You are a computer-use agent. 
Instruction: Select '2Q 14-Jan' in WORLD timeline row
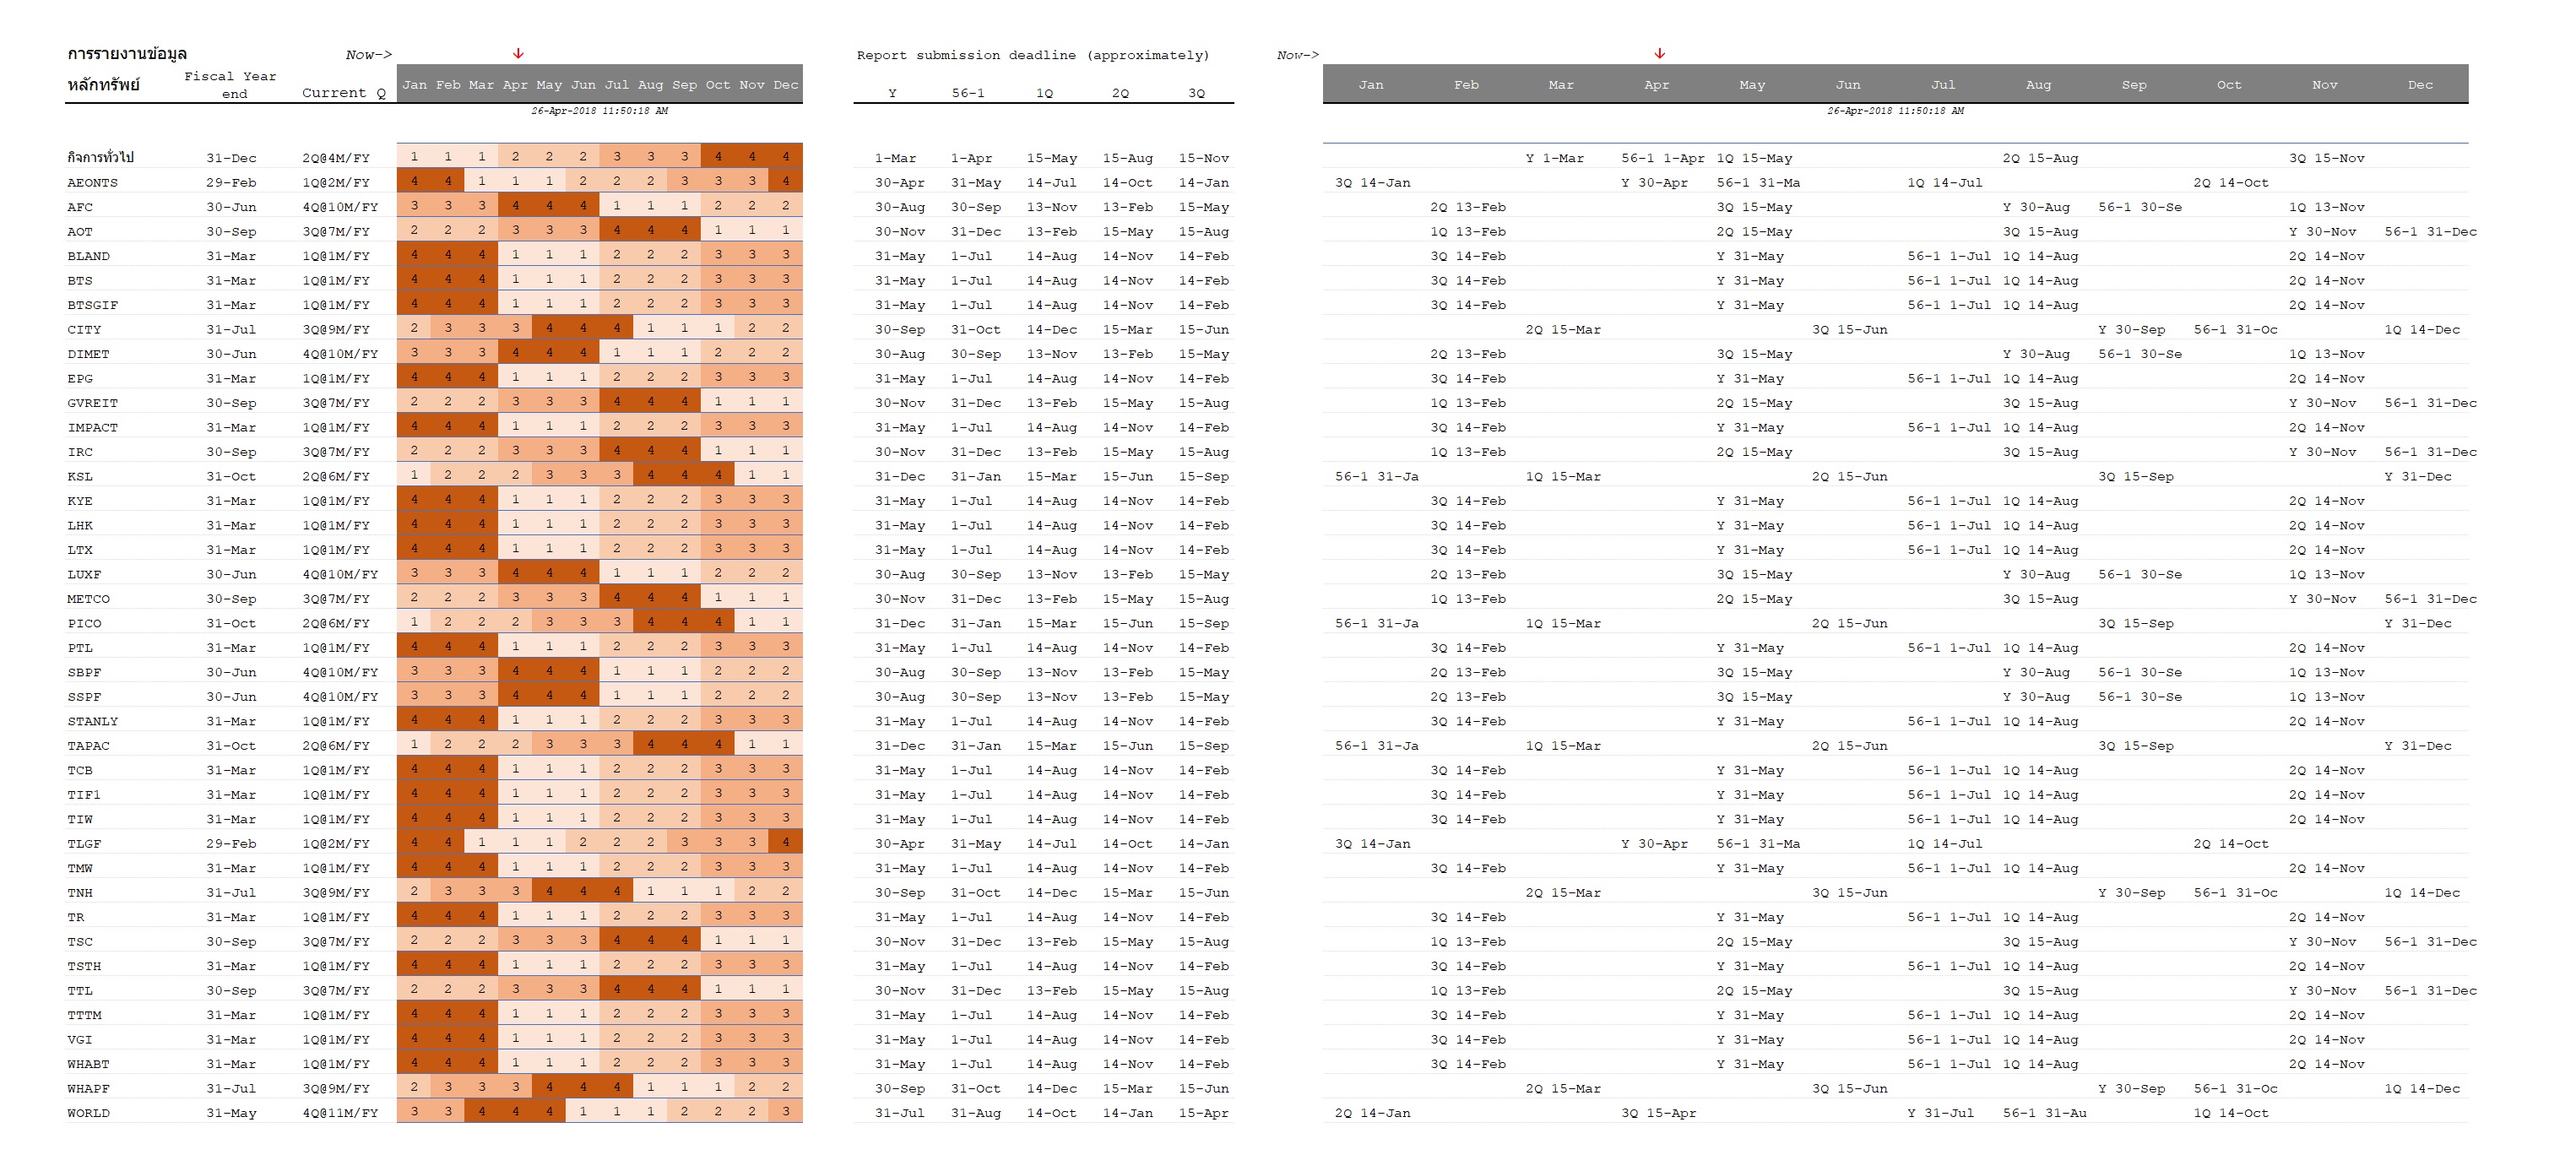pyautogui.click(x=1372, y=1114)
